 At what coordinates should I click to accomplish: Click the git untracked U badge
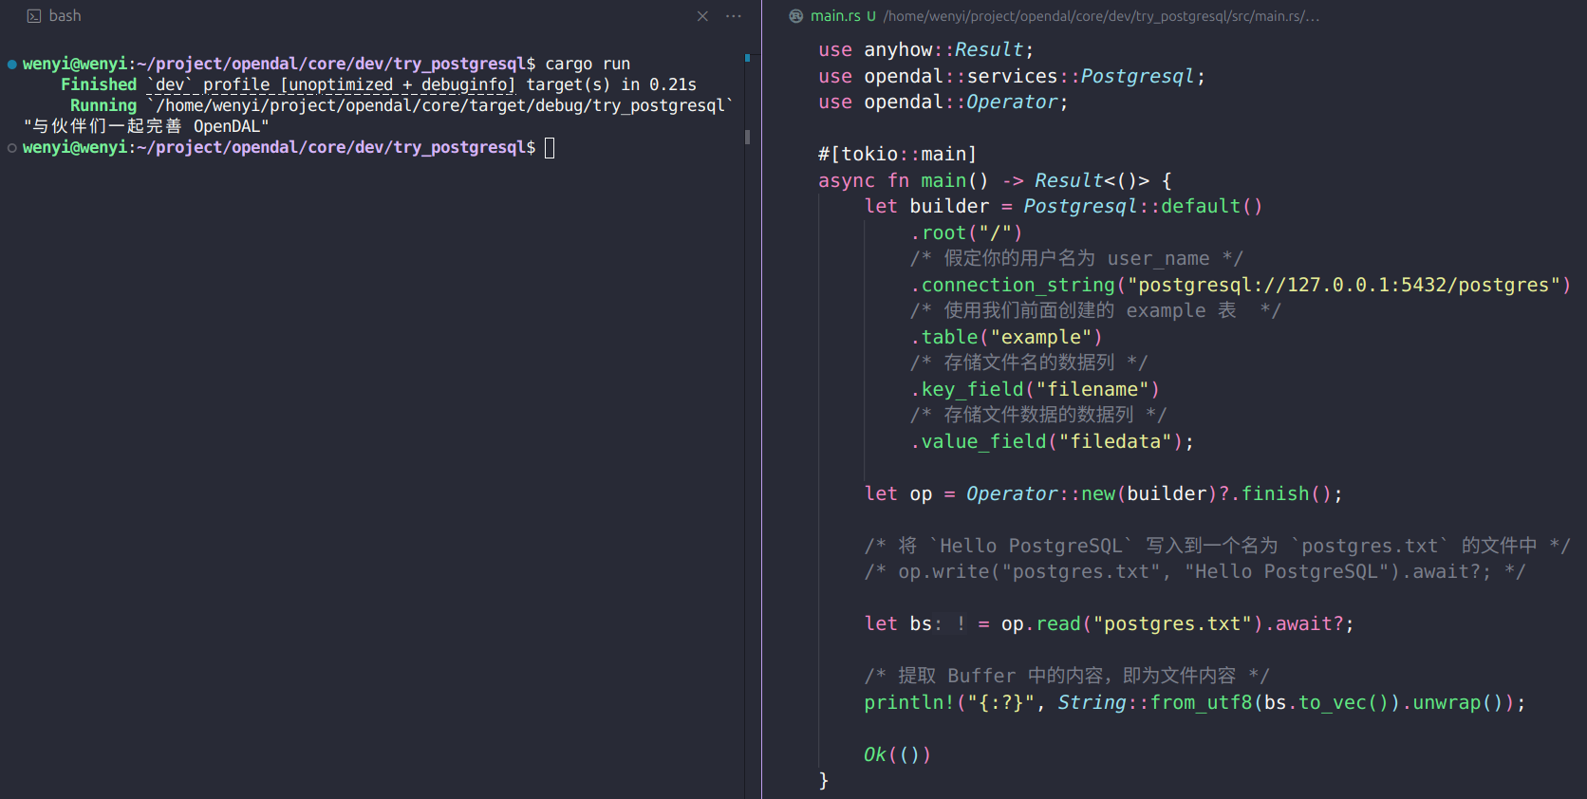pos(870,16)
